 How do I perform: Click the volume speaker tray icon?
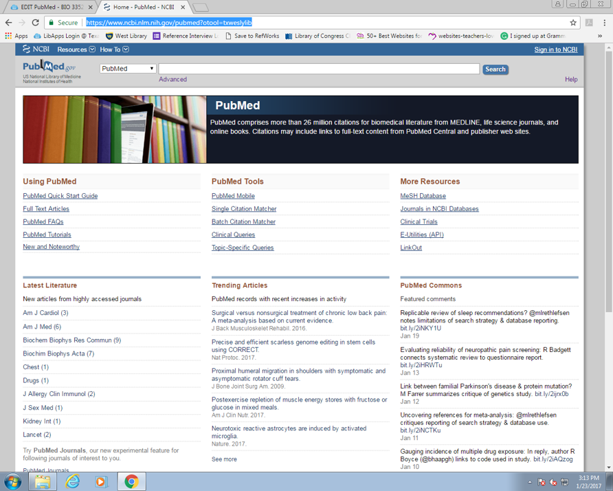point(553,482)
